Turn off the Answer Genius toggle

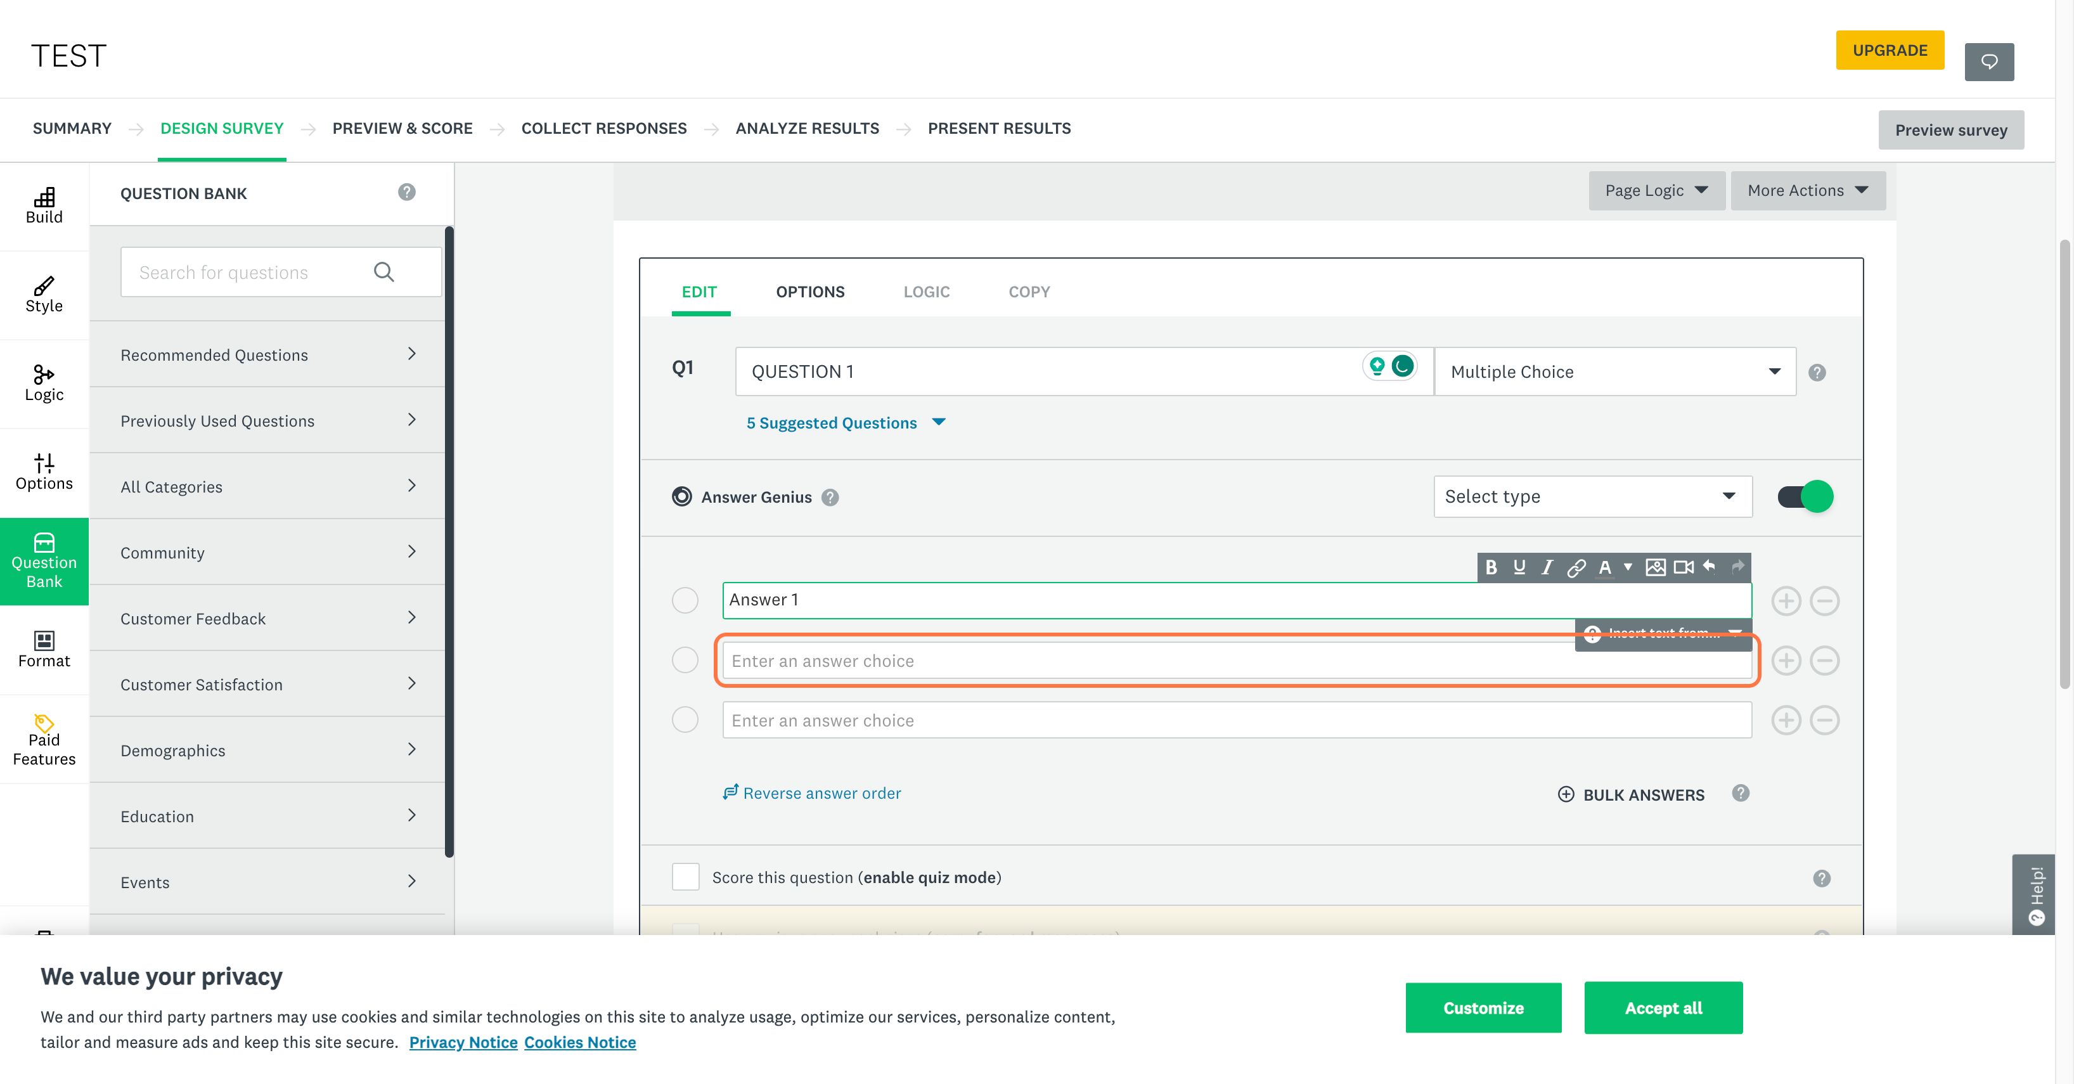point(1805,497)
